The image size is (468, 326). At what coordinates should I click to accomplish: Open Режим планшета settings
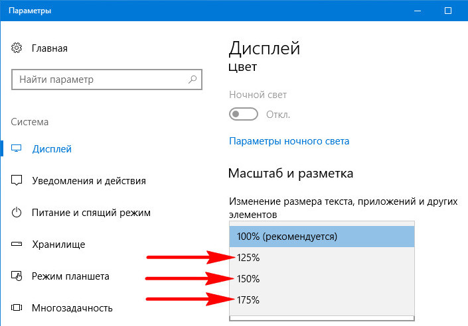70,276
